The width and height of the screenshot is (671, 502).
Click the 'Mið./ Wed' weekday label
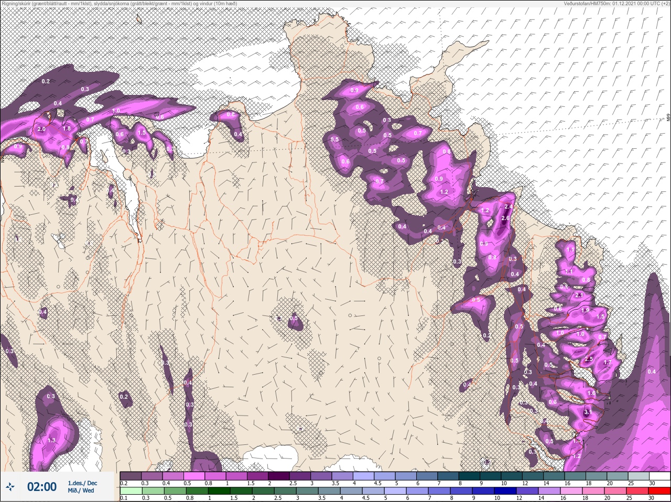pyautogui.click(x=81, y=490)
